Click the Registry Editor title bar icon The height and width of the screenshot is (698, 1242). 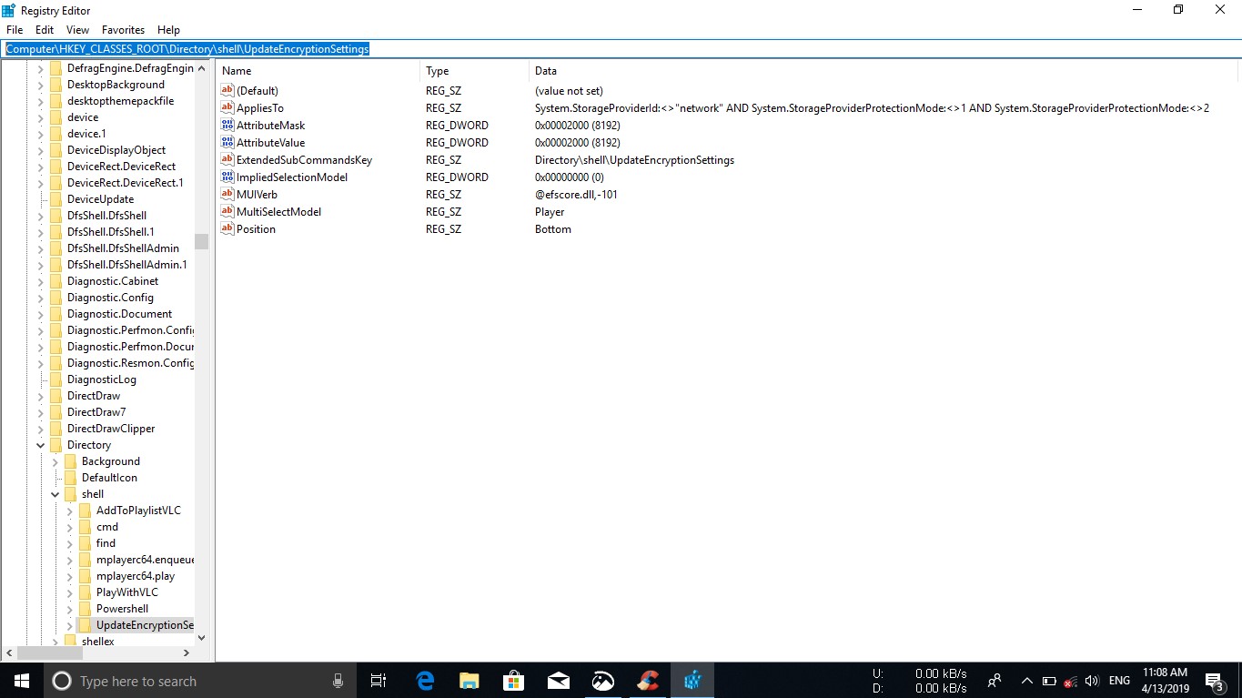(x=9, y=10)
